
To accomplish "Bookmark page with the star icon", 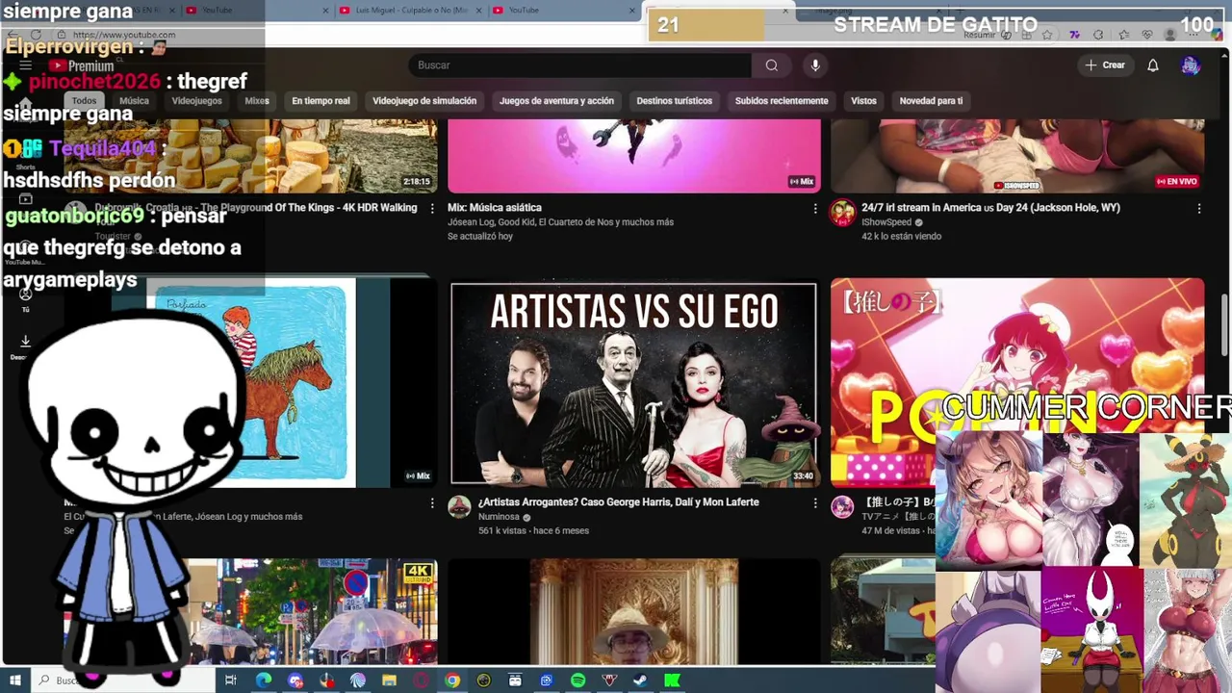I will click(1047, 35).
